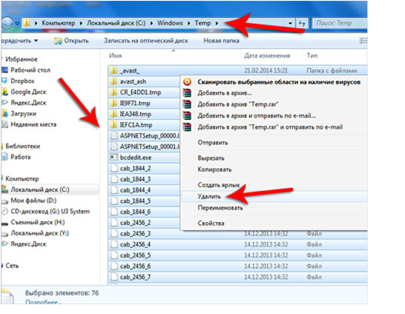Screen dimensions: 405x314
Task: Click the ASPNETSetup_00001 file name
Action: 149,147
